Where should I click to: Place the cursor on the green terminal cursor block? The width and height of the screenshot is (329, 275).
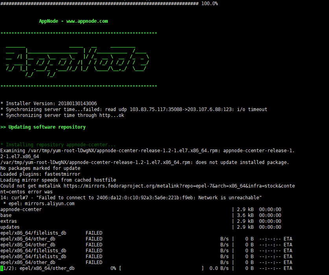(2, 268)
